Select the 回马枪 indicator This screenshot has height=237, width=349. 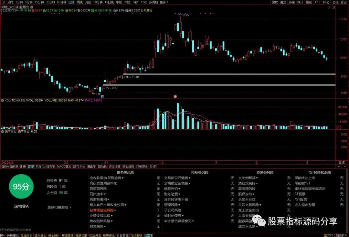point(102,167)
